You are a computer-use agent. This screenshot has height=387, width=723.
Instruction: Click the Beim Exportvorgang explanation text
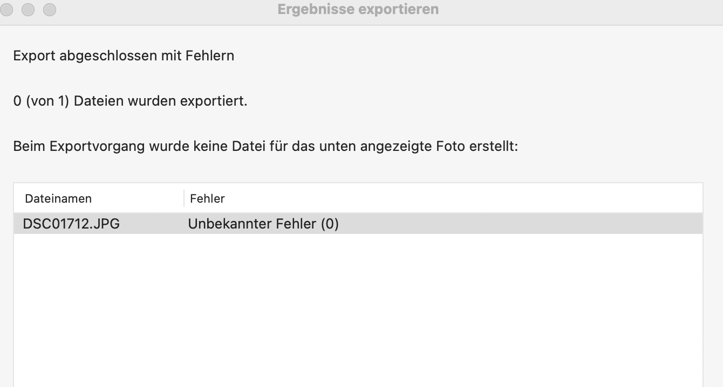(x=265, y=146)
